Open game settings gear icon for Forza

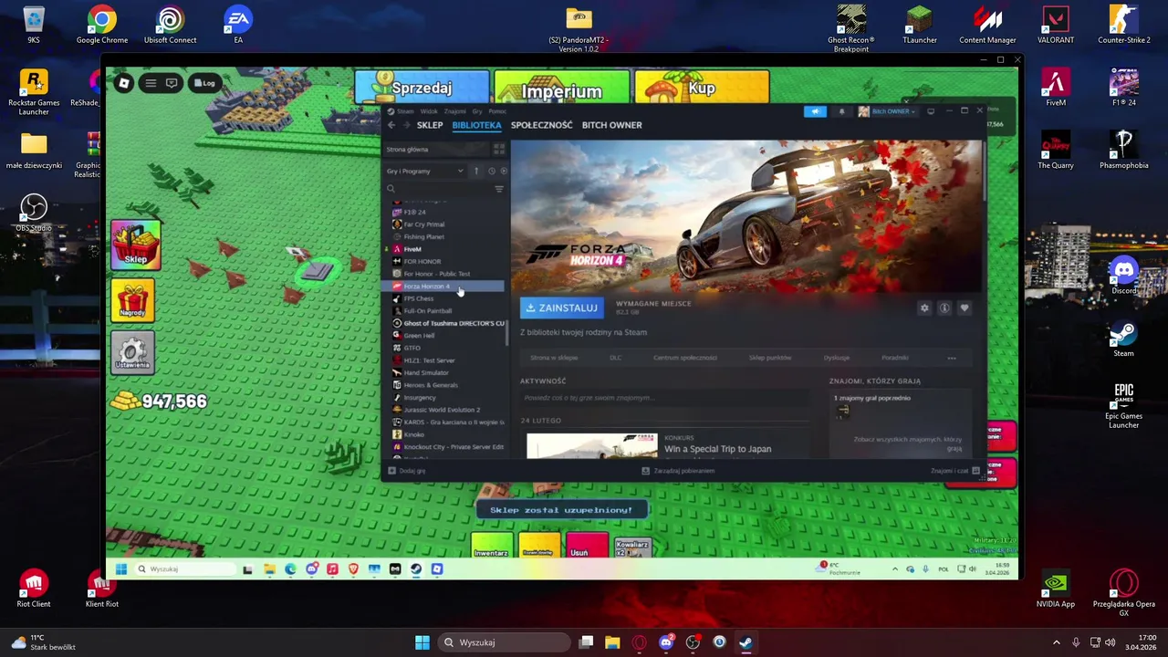tap(924, 308)
